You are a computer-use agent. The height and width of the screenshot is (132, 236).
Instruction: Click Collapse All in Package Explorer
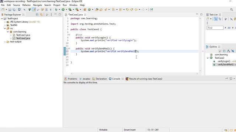click(37, 15)
